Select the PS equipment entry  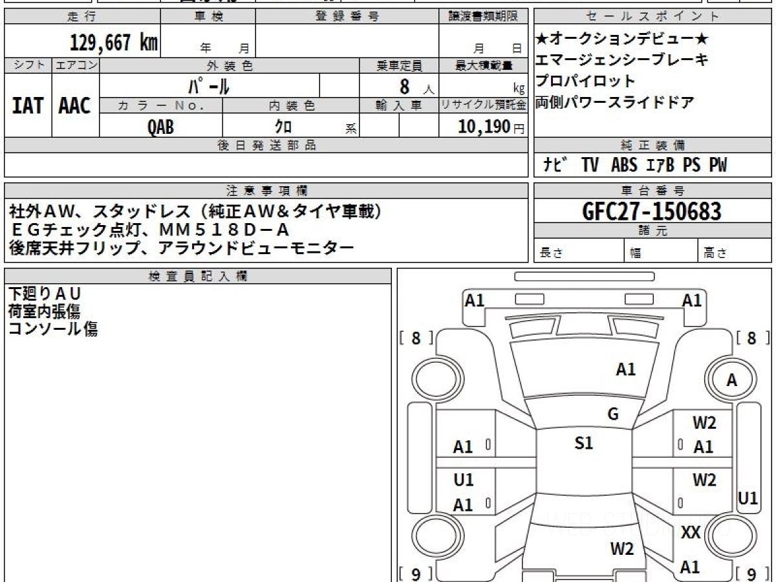tap(691, 166)
